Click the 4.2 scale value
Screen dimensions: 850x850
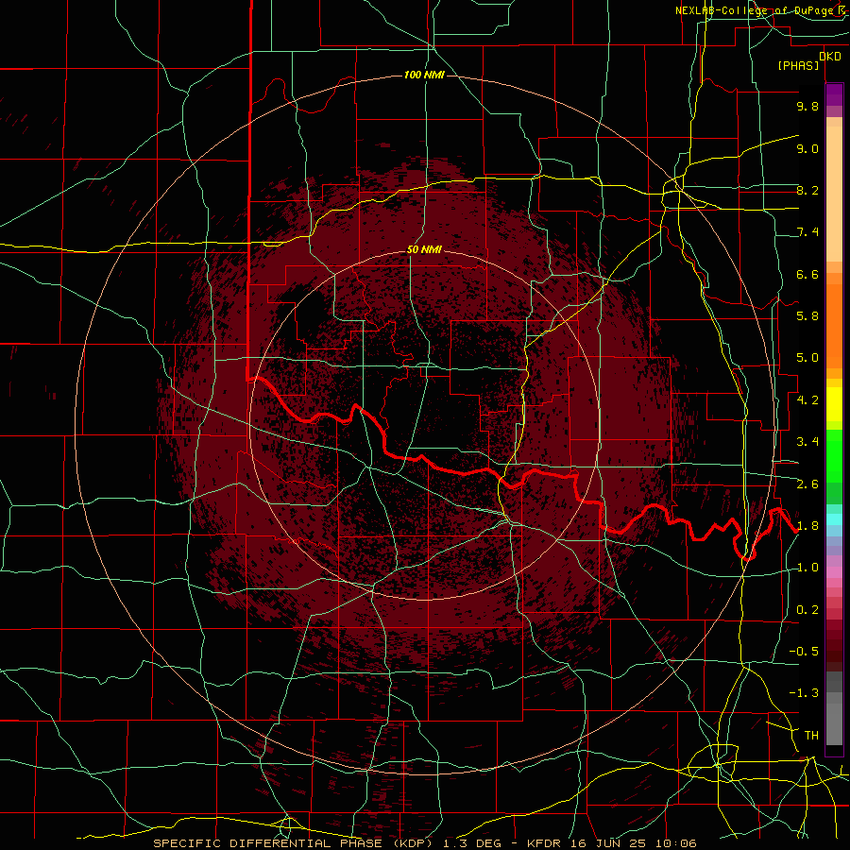coord(807,400)
